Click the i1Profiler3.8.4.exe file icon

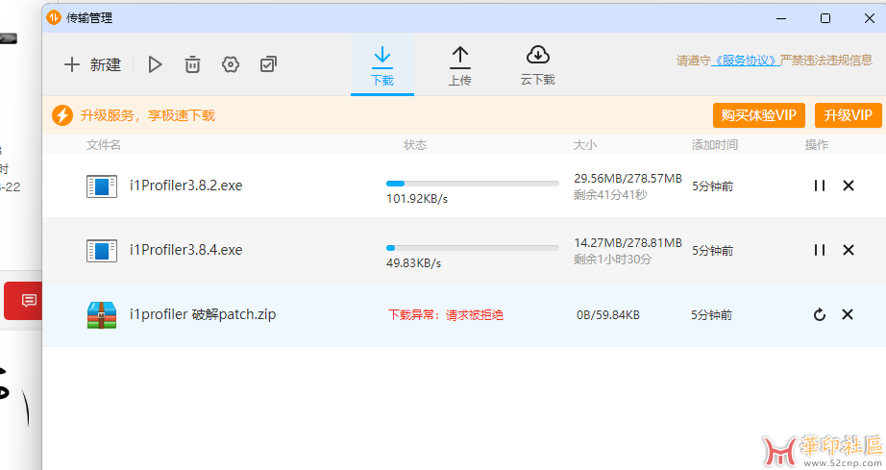pyautogui.click(x=102, y=251)
